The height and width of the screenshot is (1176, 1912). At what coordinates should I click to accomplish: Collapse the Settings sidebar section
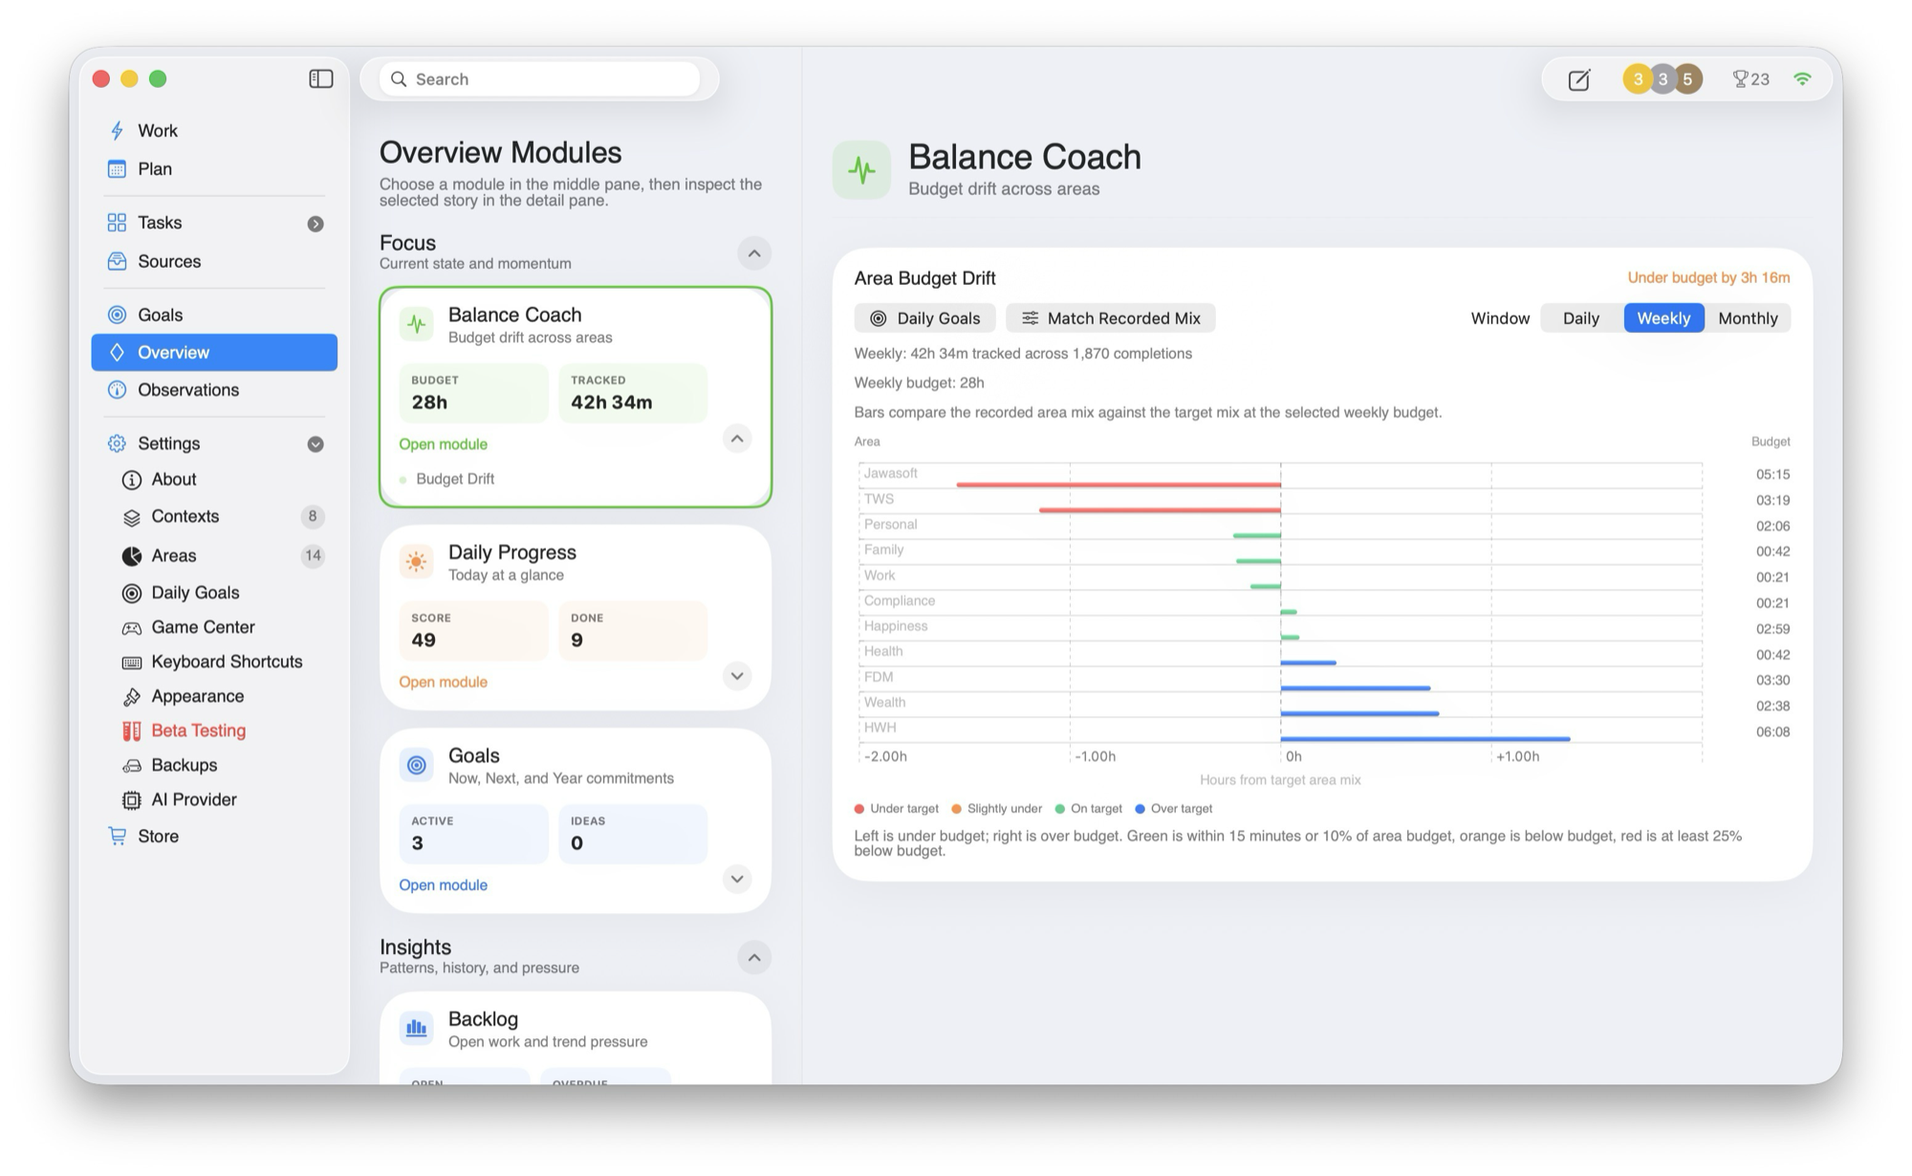[x=315, y=445]
